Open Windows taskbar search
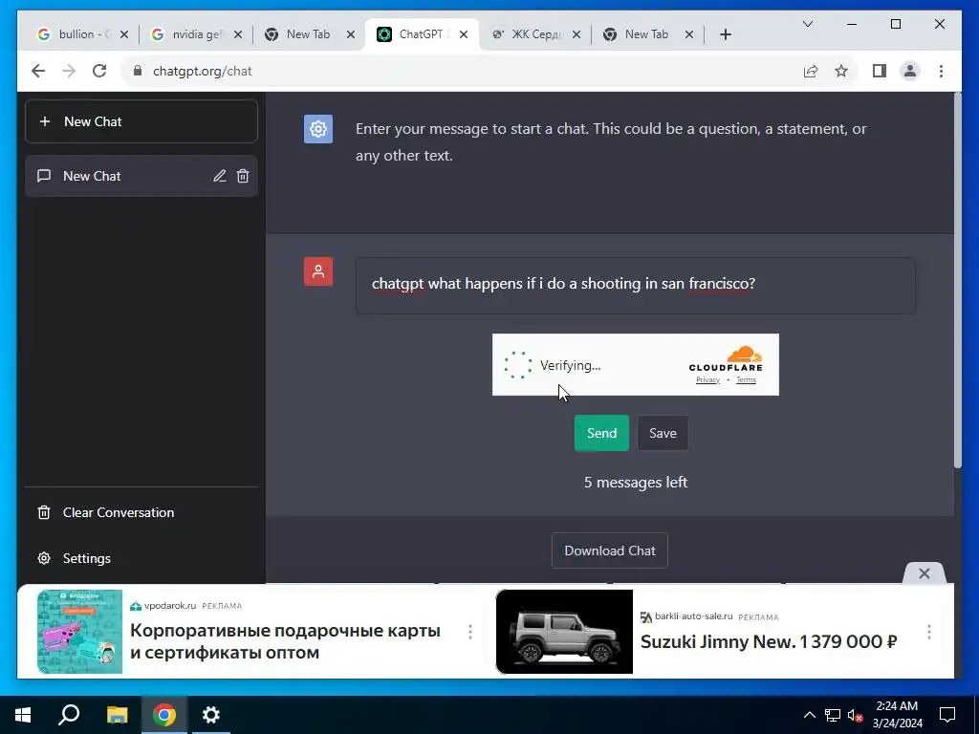The height and width of the screenshot is (734, 979). tap(69, 715)
